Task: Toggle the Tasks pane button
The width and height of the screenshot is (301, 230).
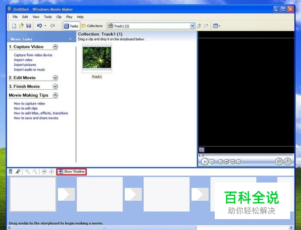Action: pos(71,26)
